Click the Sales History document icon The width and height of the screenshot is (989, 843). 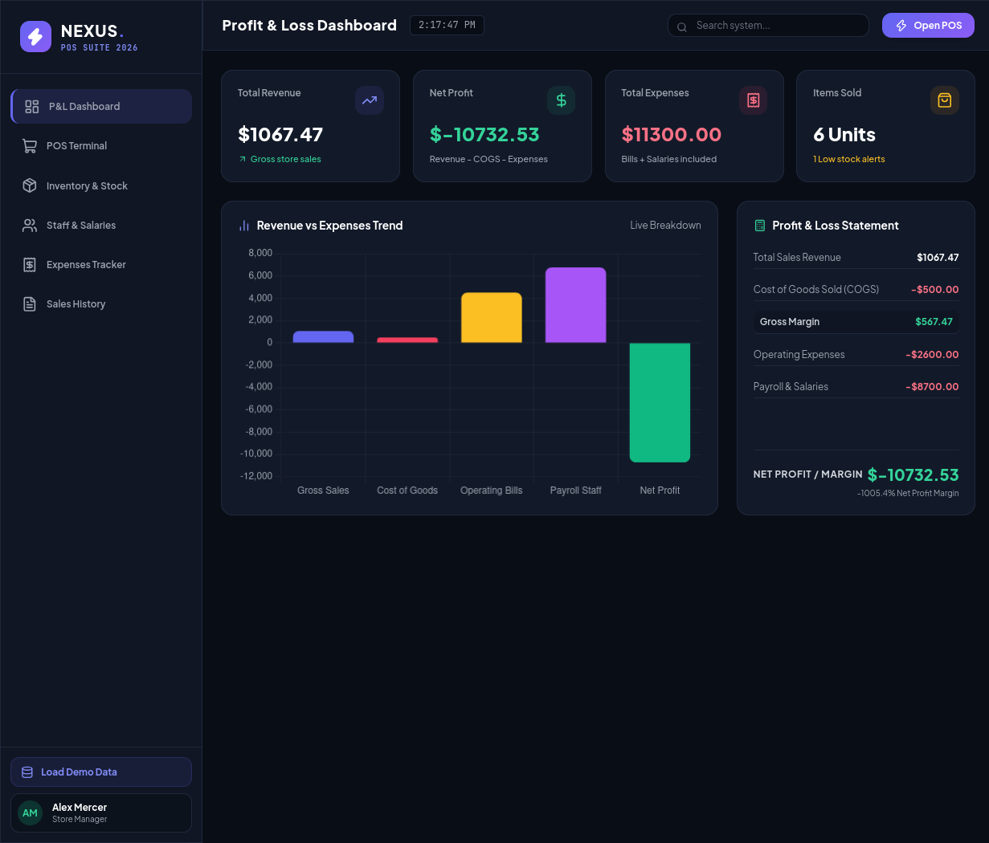(30, 304)
